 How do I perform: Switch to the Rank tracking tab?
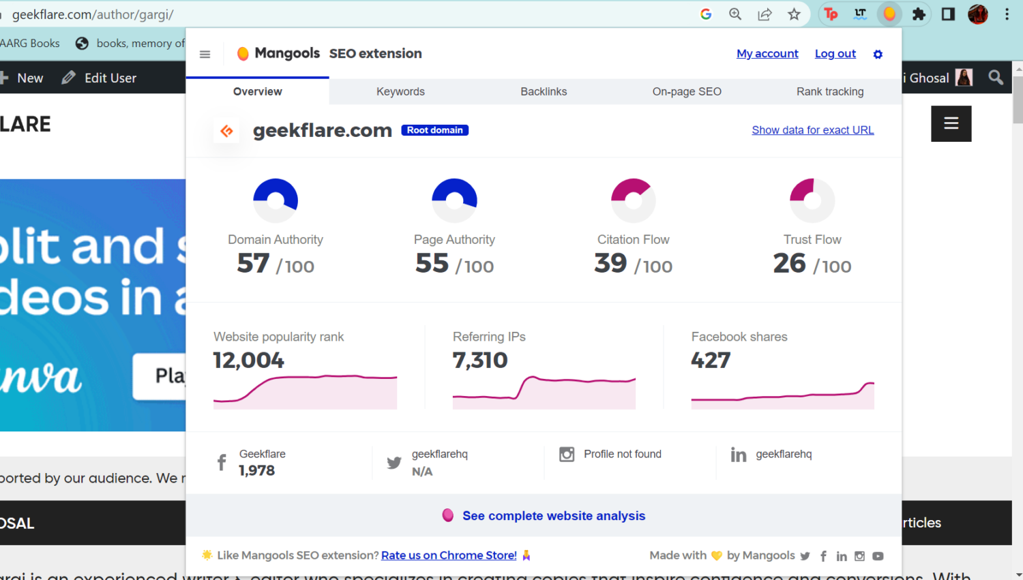point(830,91)
